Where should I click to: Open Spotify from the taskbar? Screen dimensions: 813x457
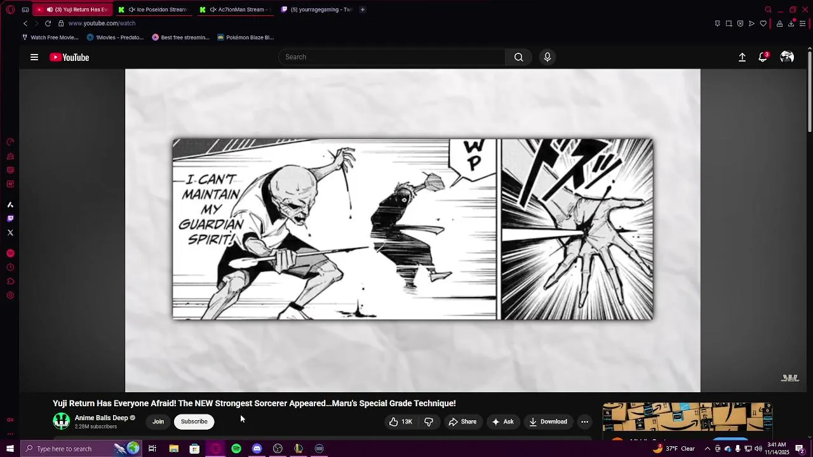pos(236,449)
